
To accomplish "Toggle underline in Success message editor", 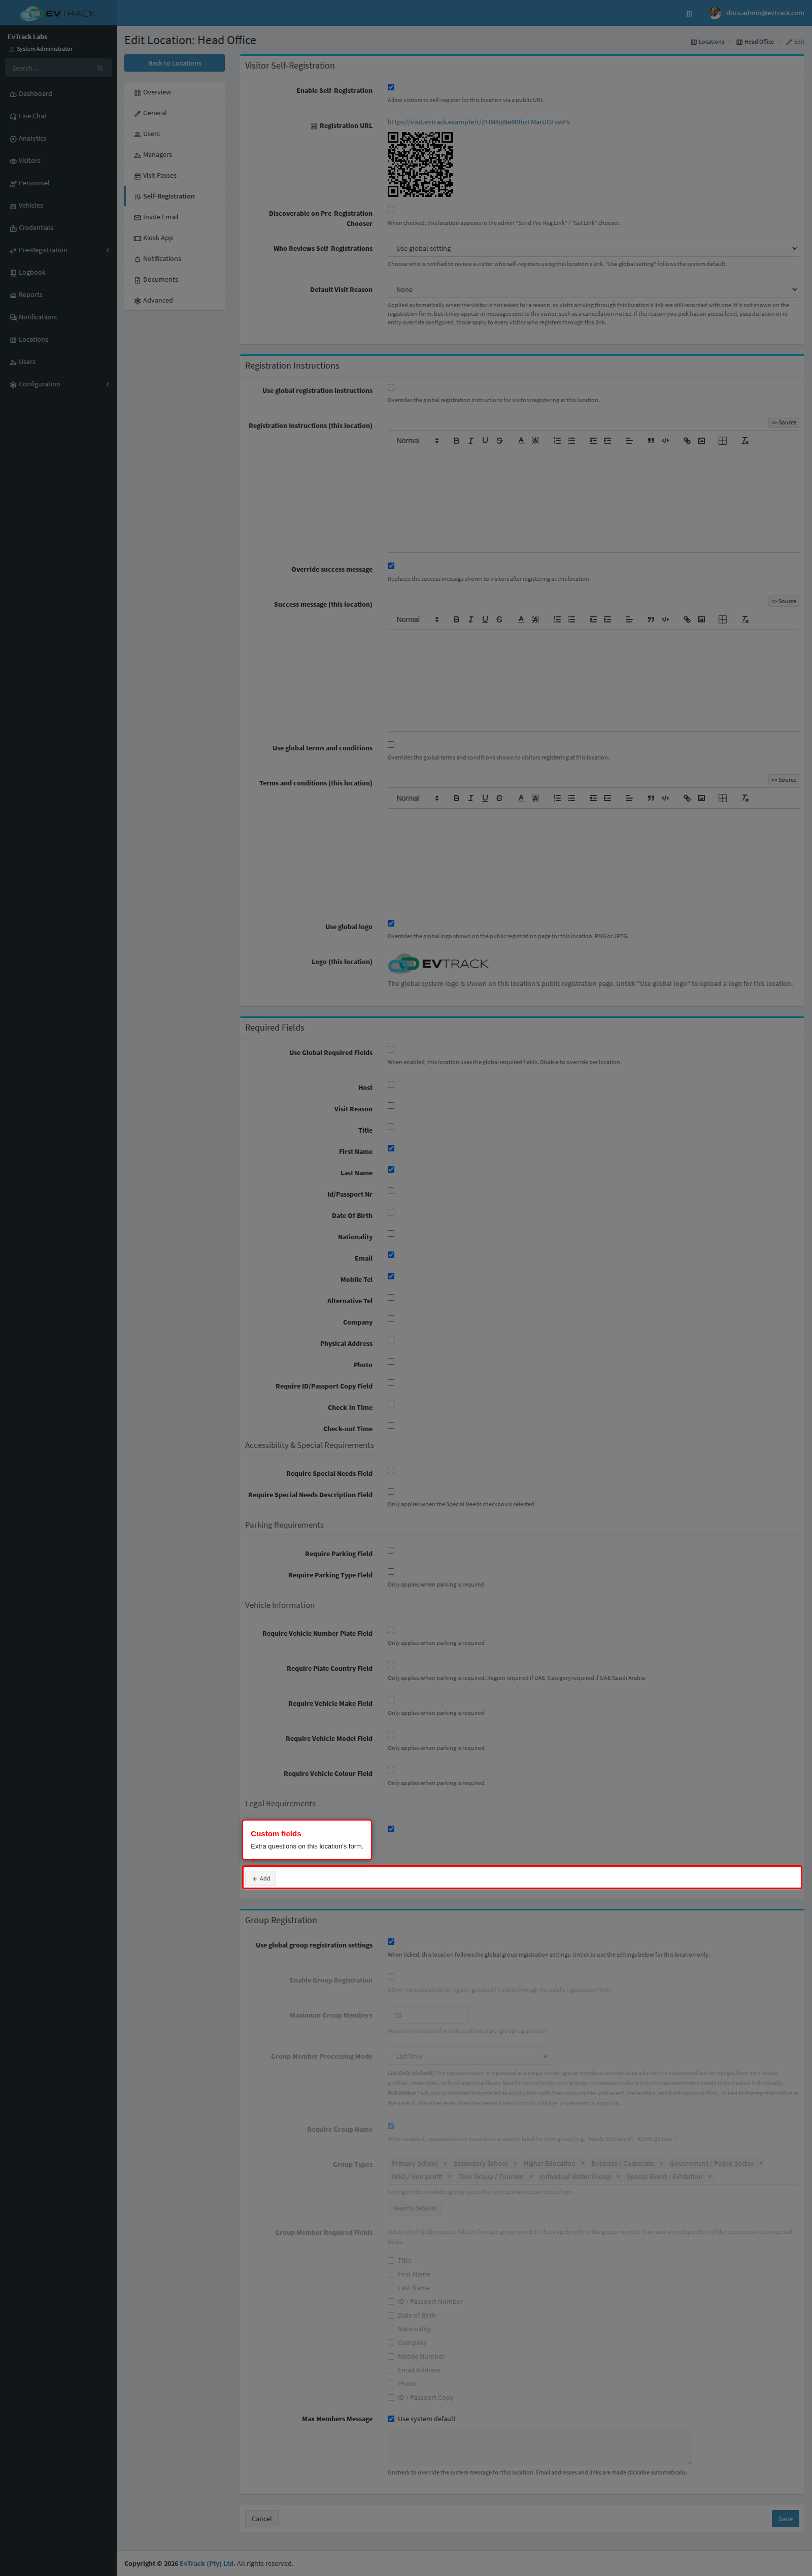I will pos(485,620).
